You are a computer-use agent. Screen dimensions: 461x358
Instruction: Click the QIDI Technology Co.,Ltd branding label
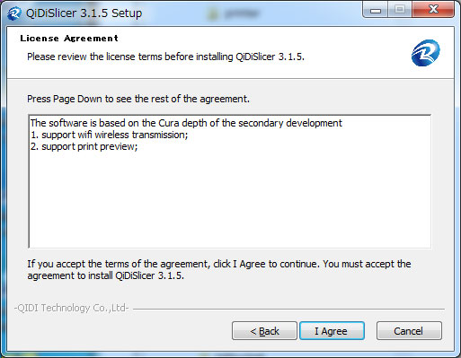coord(71,308)
